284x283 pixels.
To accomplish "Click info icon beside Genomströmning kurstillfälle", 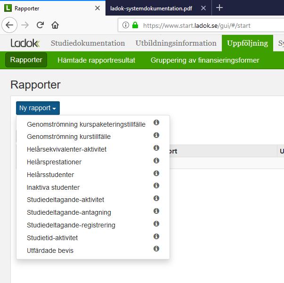I will pos(156,135).
